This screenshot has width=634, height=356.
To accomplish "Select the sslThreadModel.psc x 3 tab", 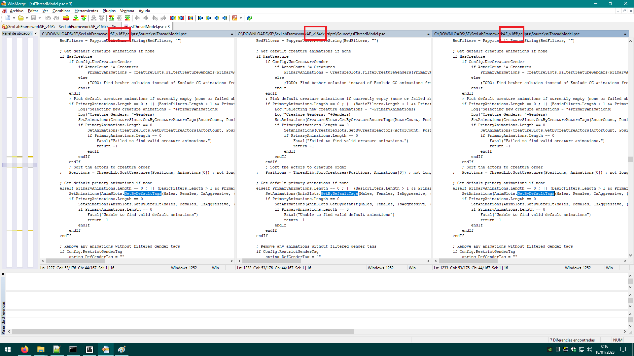I will point(147,27).
